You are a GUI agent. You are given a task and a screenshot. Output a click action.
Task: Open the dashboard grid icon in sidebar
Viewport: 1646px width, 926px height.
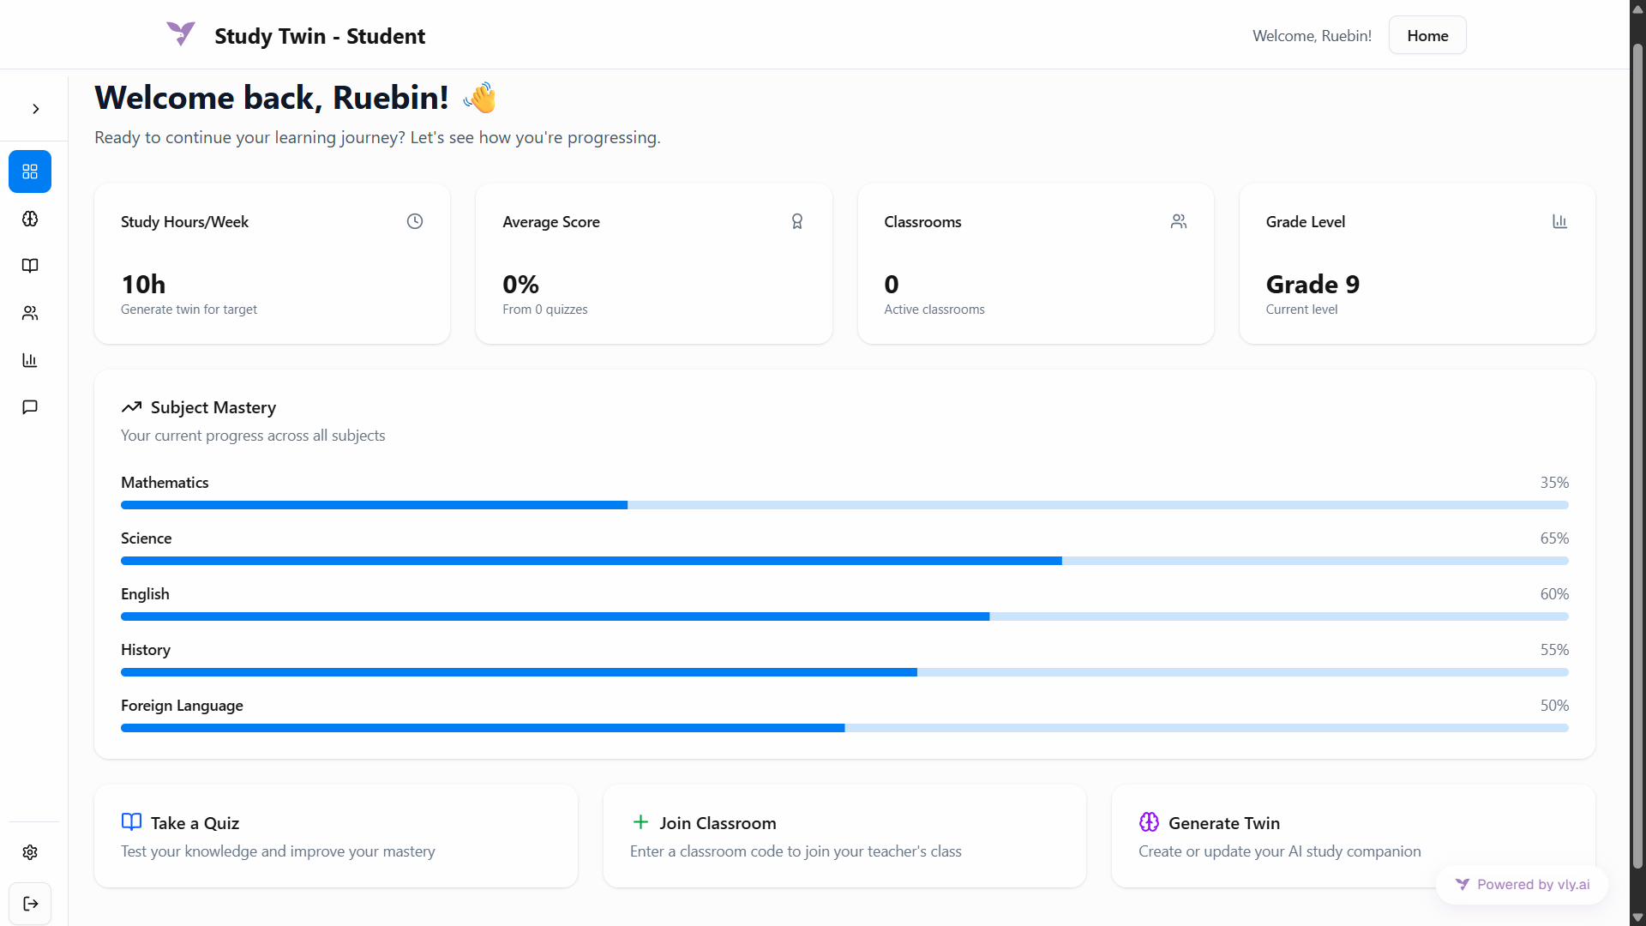coord(30,171)
